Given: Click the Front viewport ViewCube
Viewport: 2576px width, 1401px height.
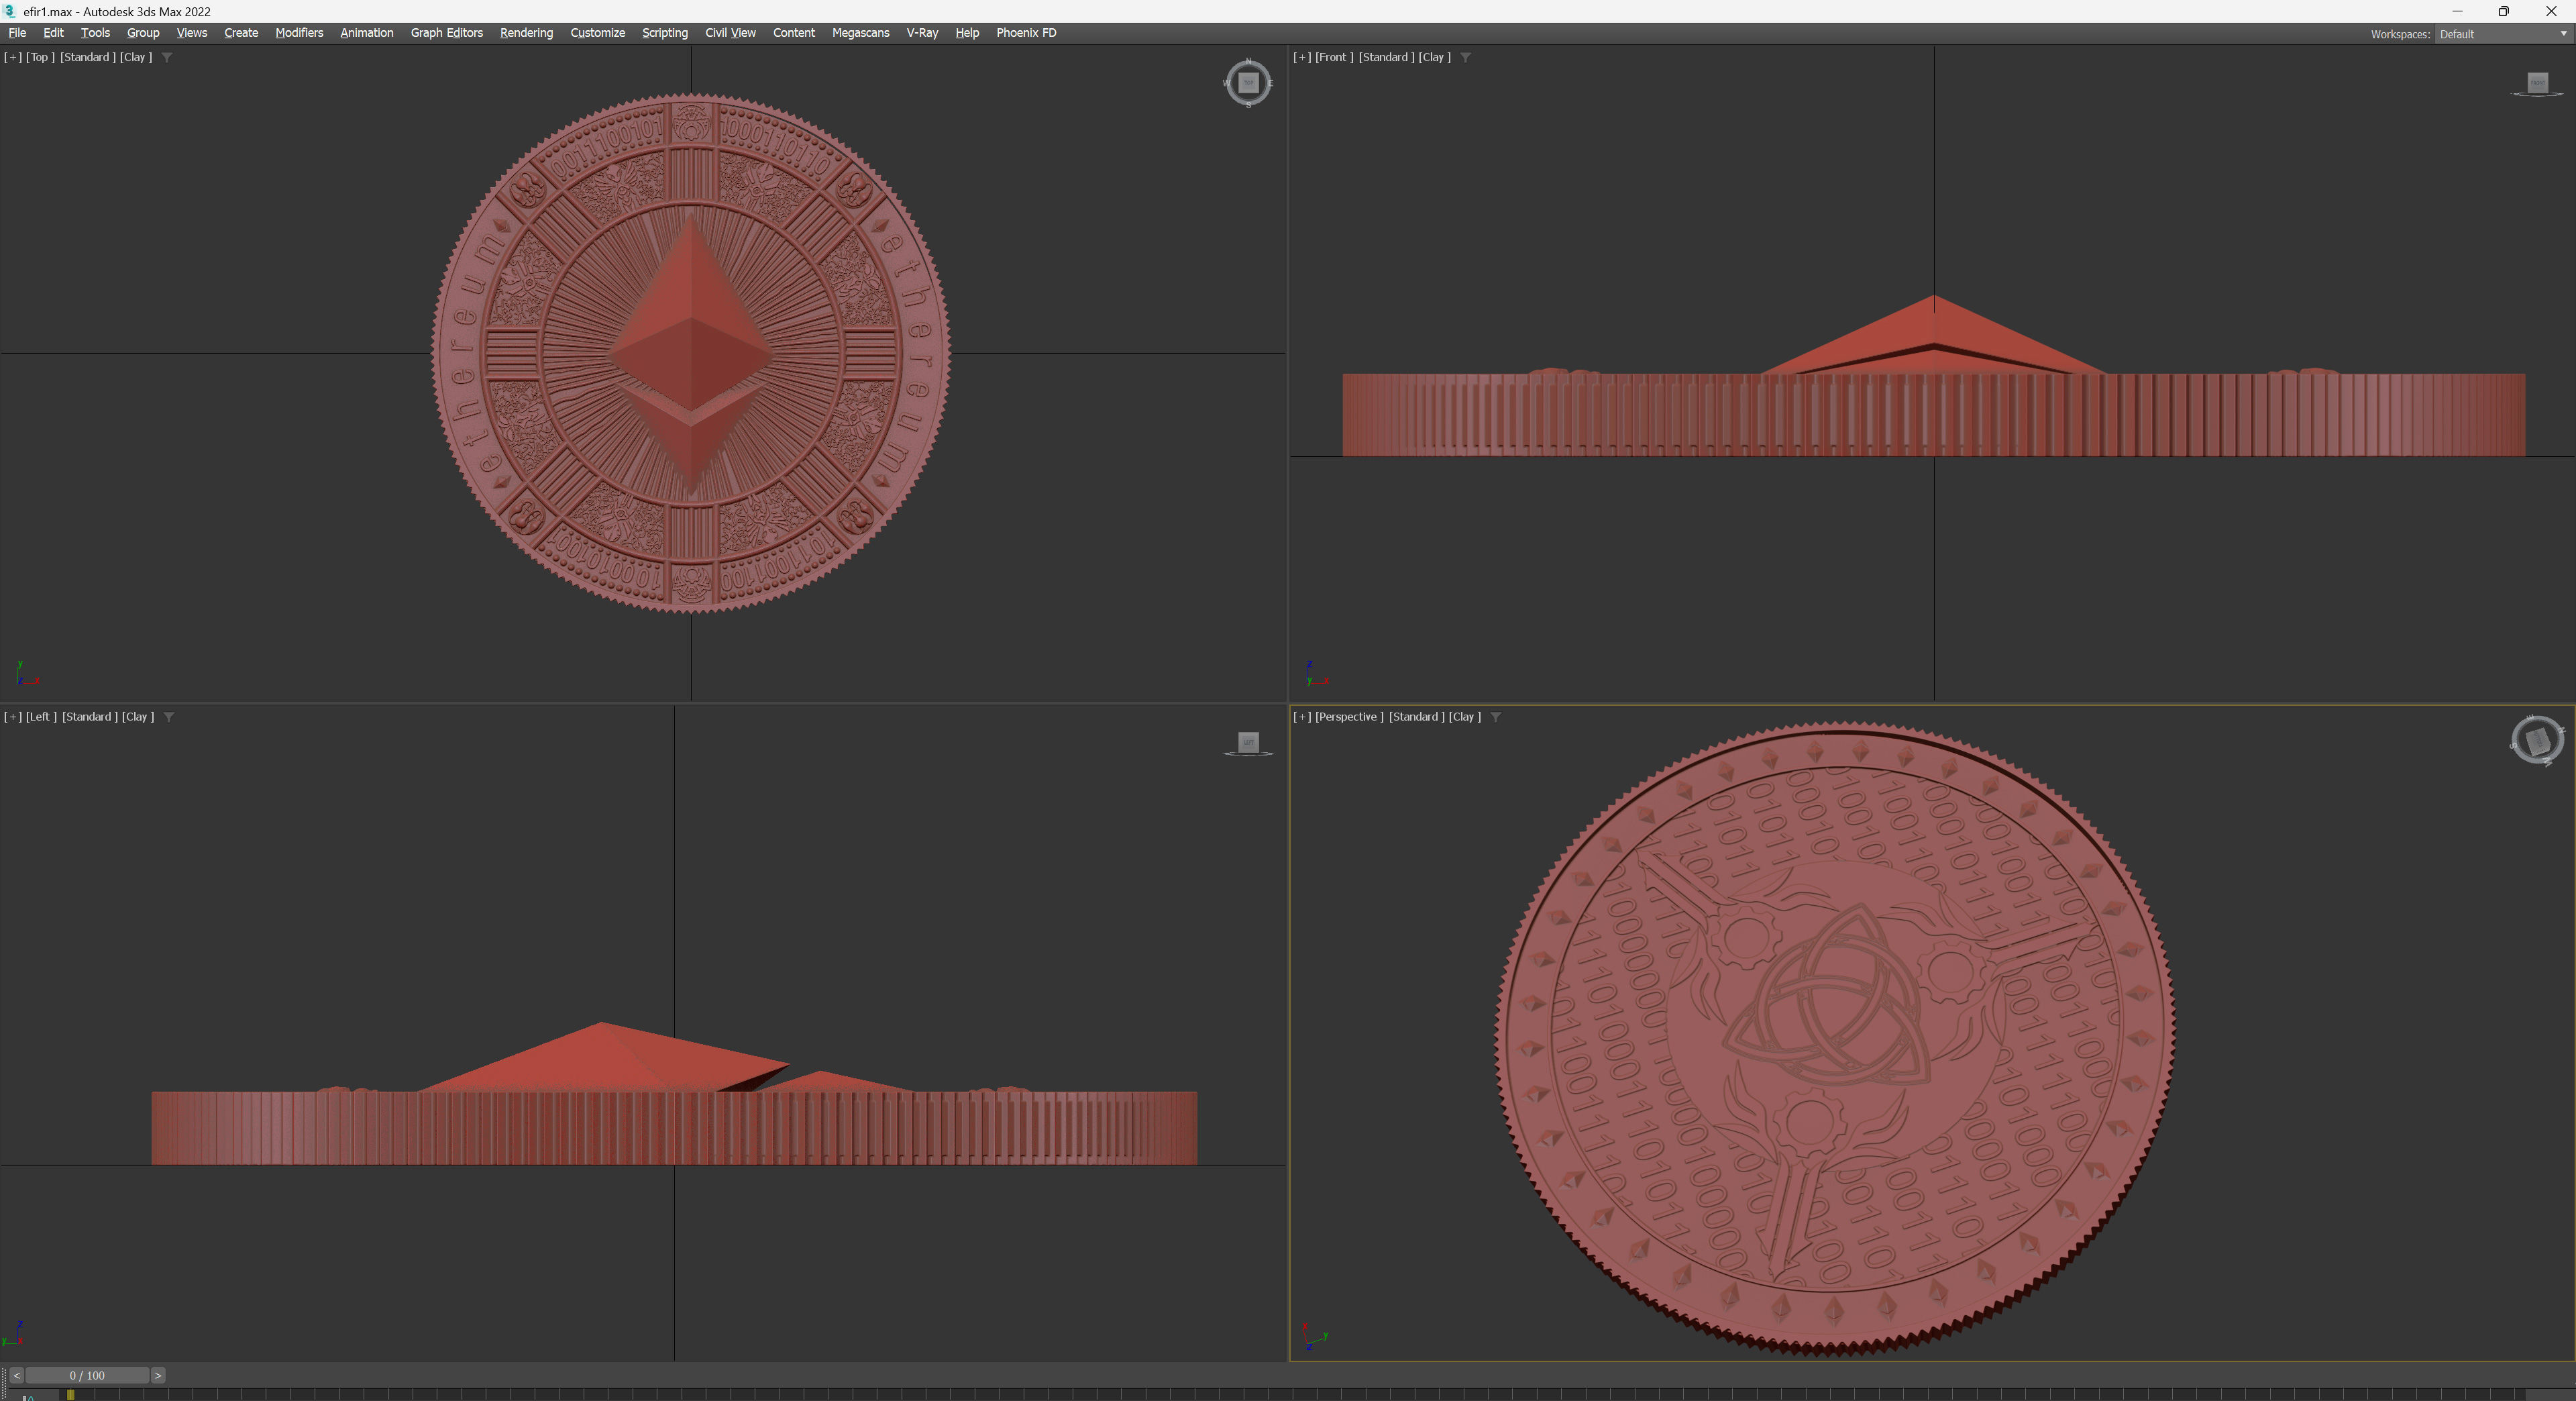Looking at the screenshot, I should click(2537, 83).
